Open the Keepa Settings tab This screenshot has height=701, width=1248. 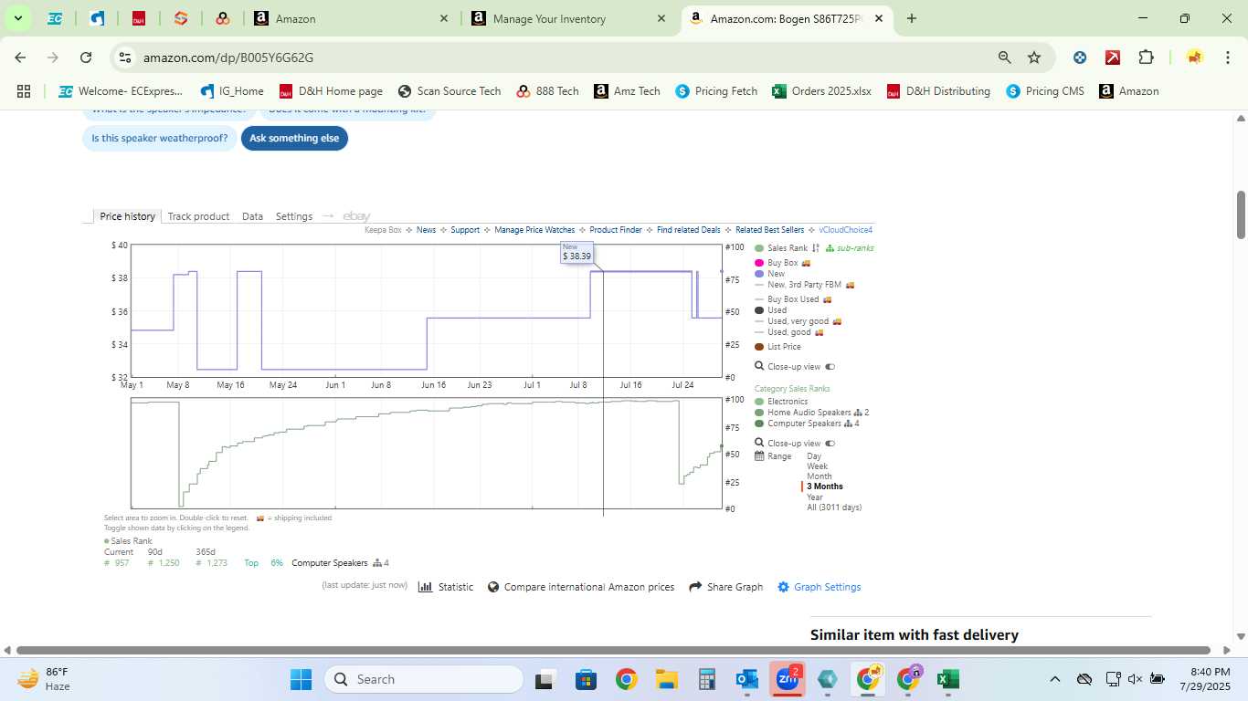[x=294, y=216]
